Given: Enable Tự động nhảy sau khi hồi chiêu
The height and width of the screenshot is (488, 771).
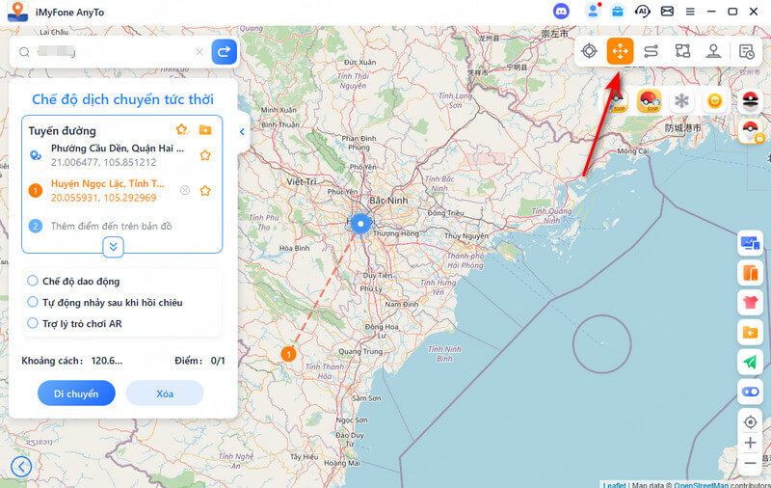Looking at the screenshot, I should coord(33,302).
